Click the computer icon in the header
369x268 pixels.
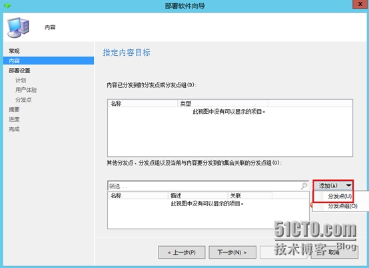[x=18, y=27]
